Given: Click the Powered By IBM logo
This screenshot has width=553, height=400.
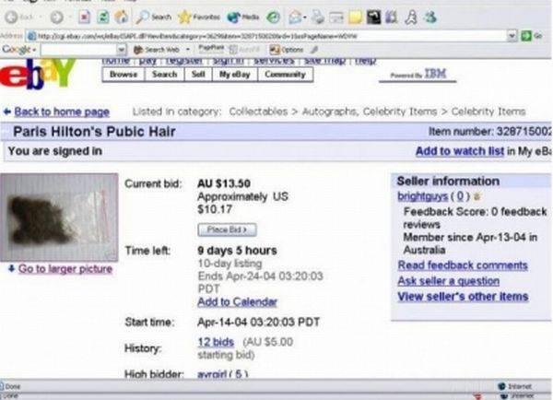Looking at the screenshot, I should tap(418, 75).
